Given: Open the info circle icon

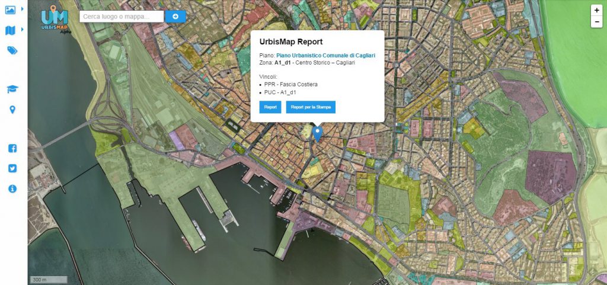Looking at the screenshot, I should [12, 188].
